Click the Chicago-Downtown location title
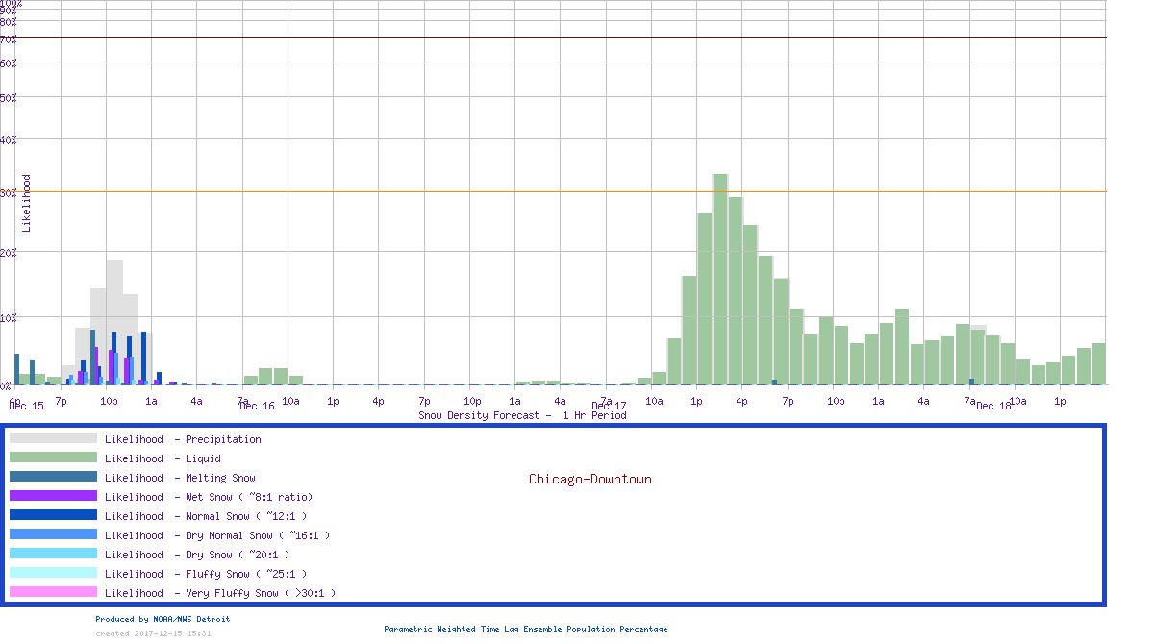 [590, 479]
